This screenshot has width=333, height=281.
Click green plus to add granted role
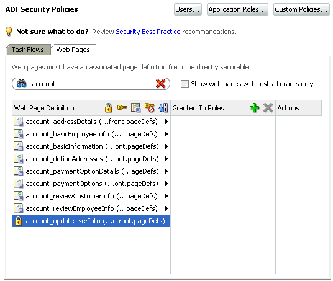pos(255,108)
